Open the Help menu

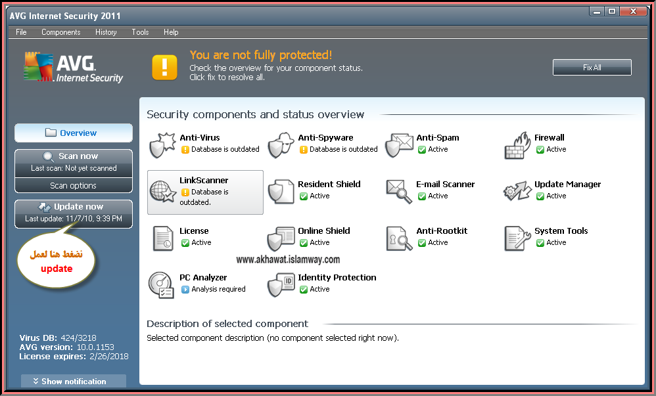(x=171, y=32)
